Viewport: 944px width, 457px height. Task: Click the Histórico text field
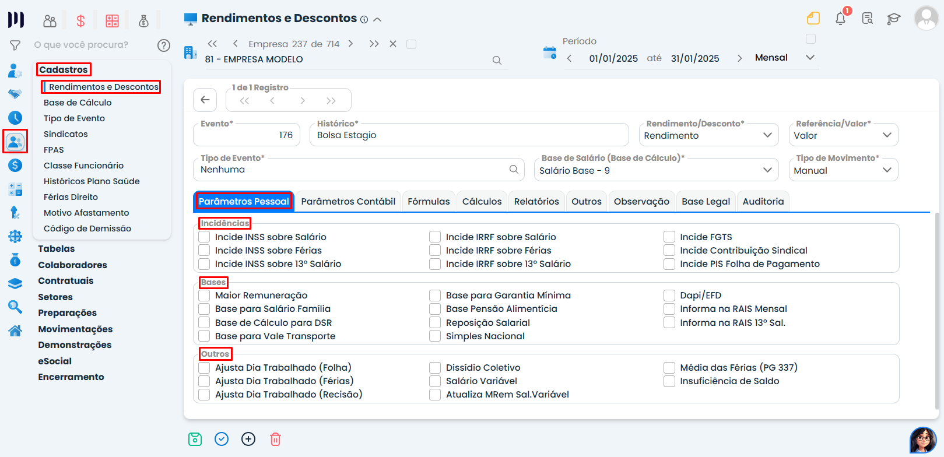tap(469, 135)
